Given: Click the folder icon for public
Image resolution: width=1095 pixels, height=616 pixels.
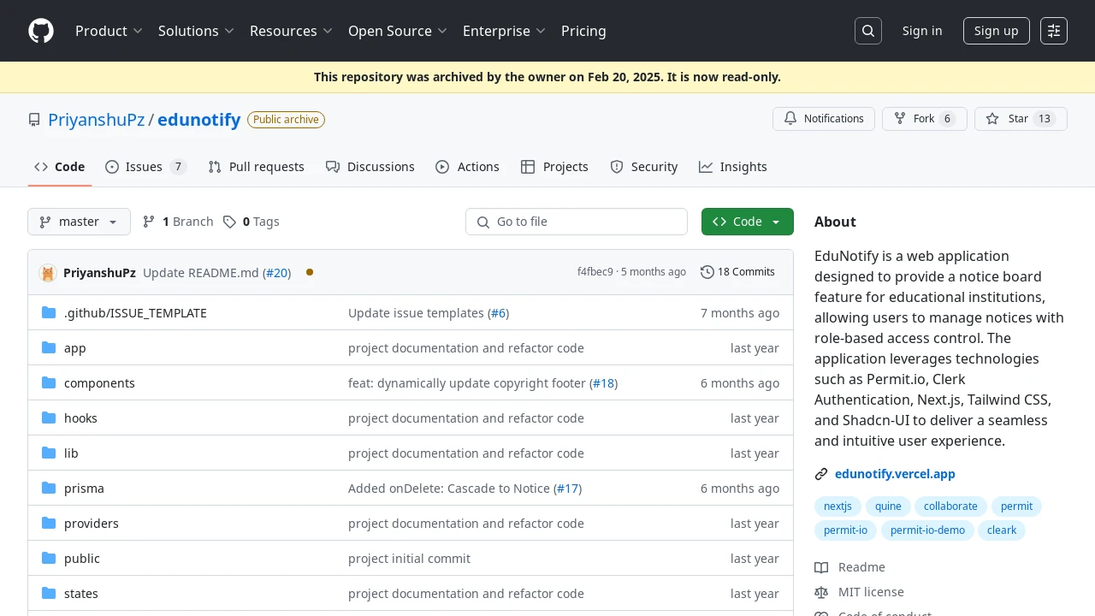Looking at the screenshot, I should tap(49, 558).
